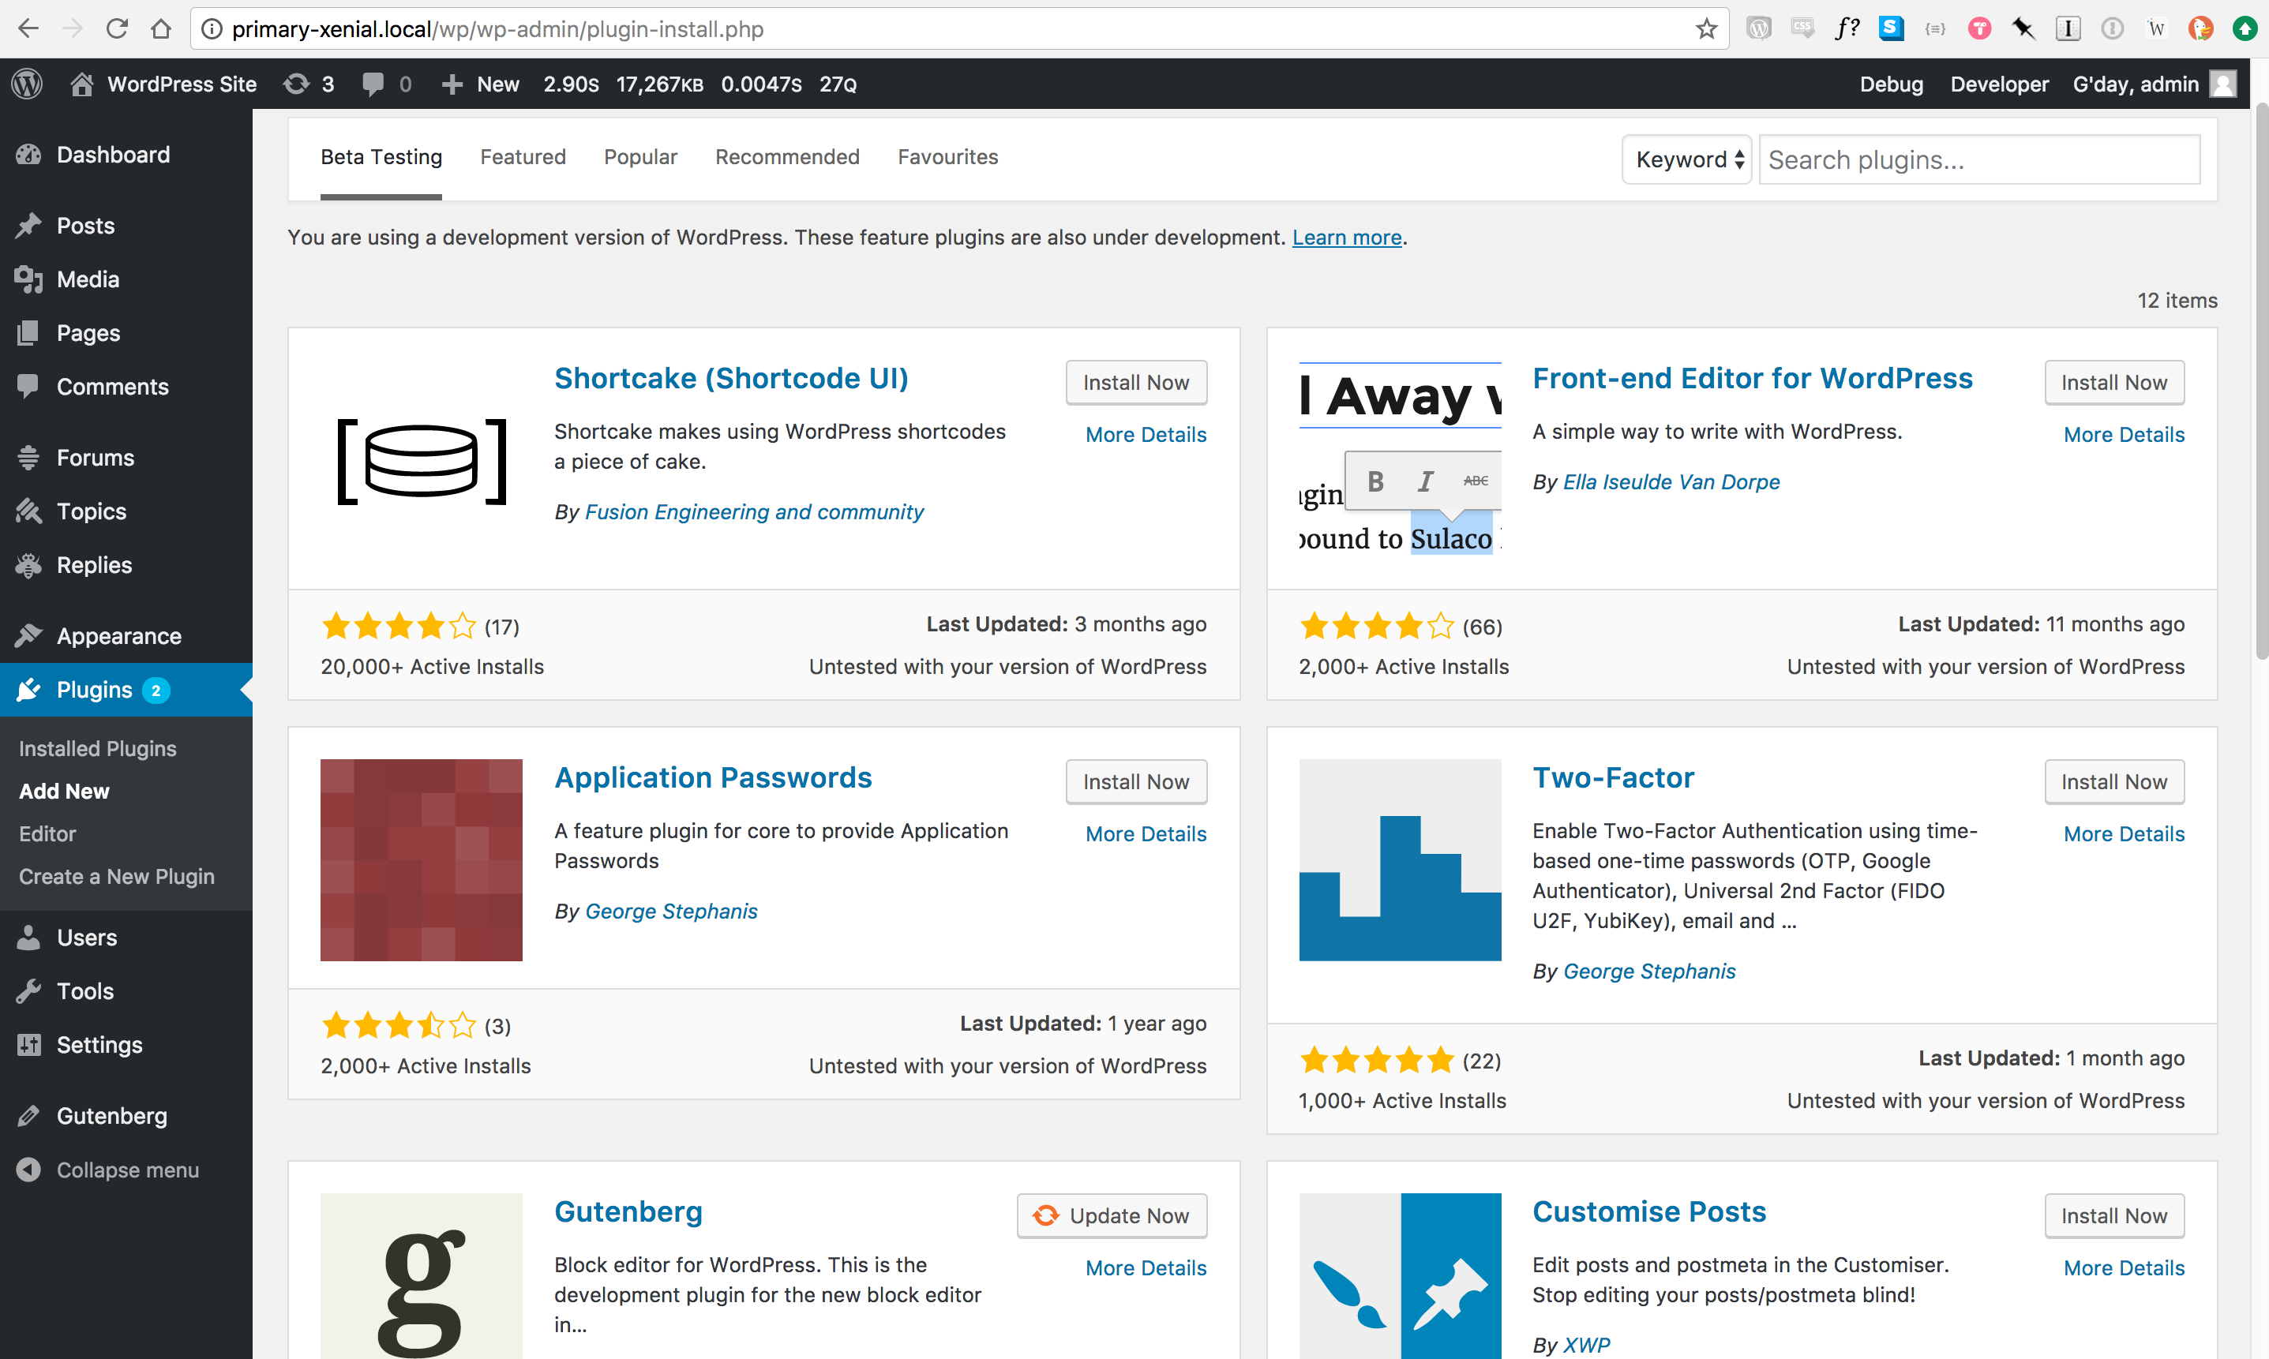Follow the Learn more link
The image size is (2269, 1359).
click(1347, 238)
